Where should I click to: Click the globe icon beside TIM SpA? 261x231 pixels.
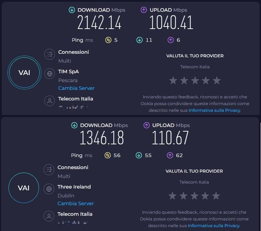pyautogui.click(x=50, y=74)
